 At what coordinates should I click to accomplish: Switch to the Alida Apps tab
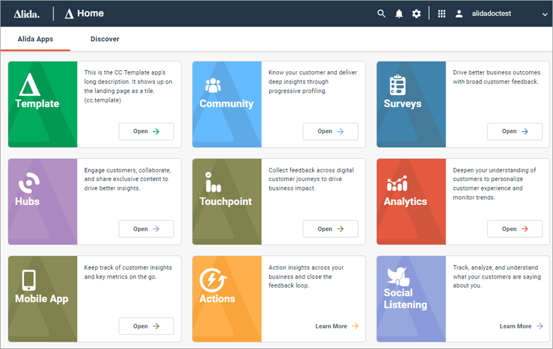tap(36, 39)
